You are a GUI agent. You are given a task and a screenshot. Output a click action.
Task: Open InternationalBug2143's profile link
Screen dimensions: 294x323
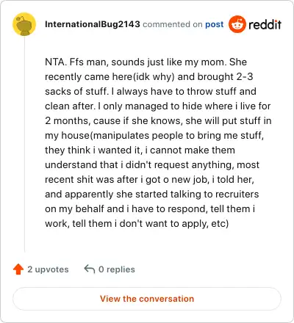(93, 24)
